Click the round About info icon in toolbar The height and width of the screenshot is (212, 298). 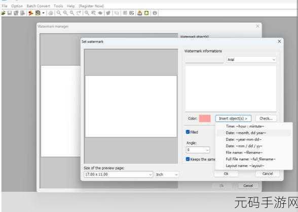tap(155, 13)
